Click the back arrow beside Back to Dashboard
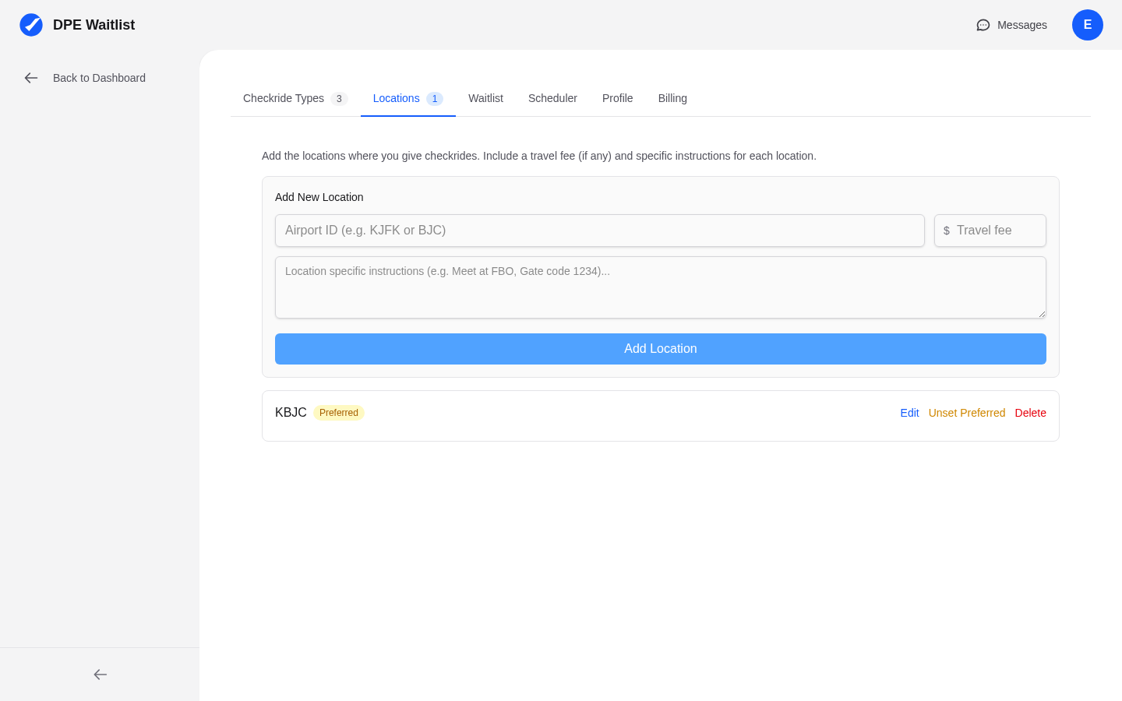1122x701 pixels. click(30, 78)
